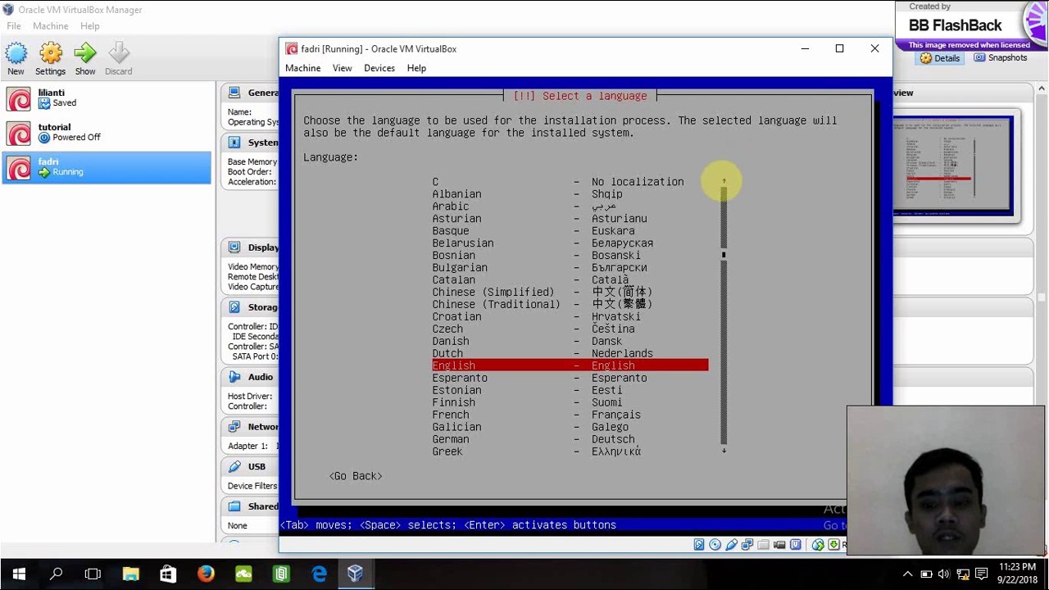
Task: Open the Devices menu in the VM window
Action: 379,68
